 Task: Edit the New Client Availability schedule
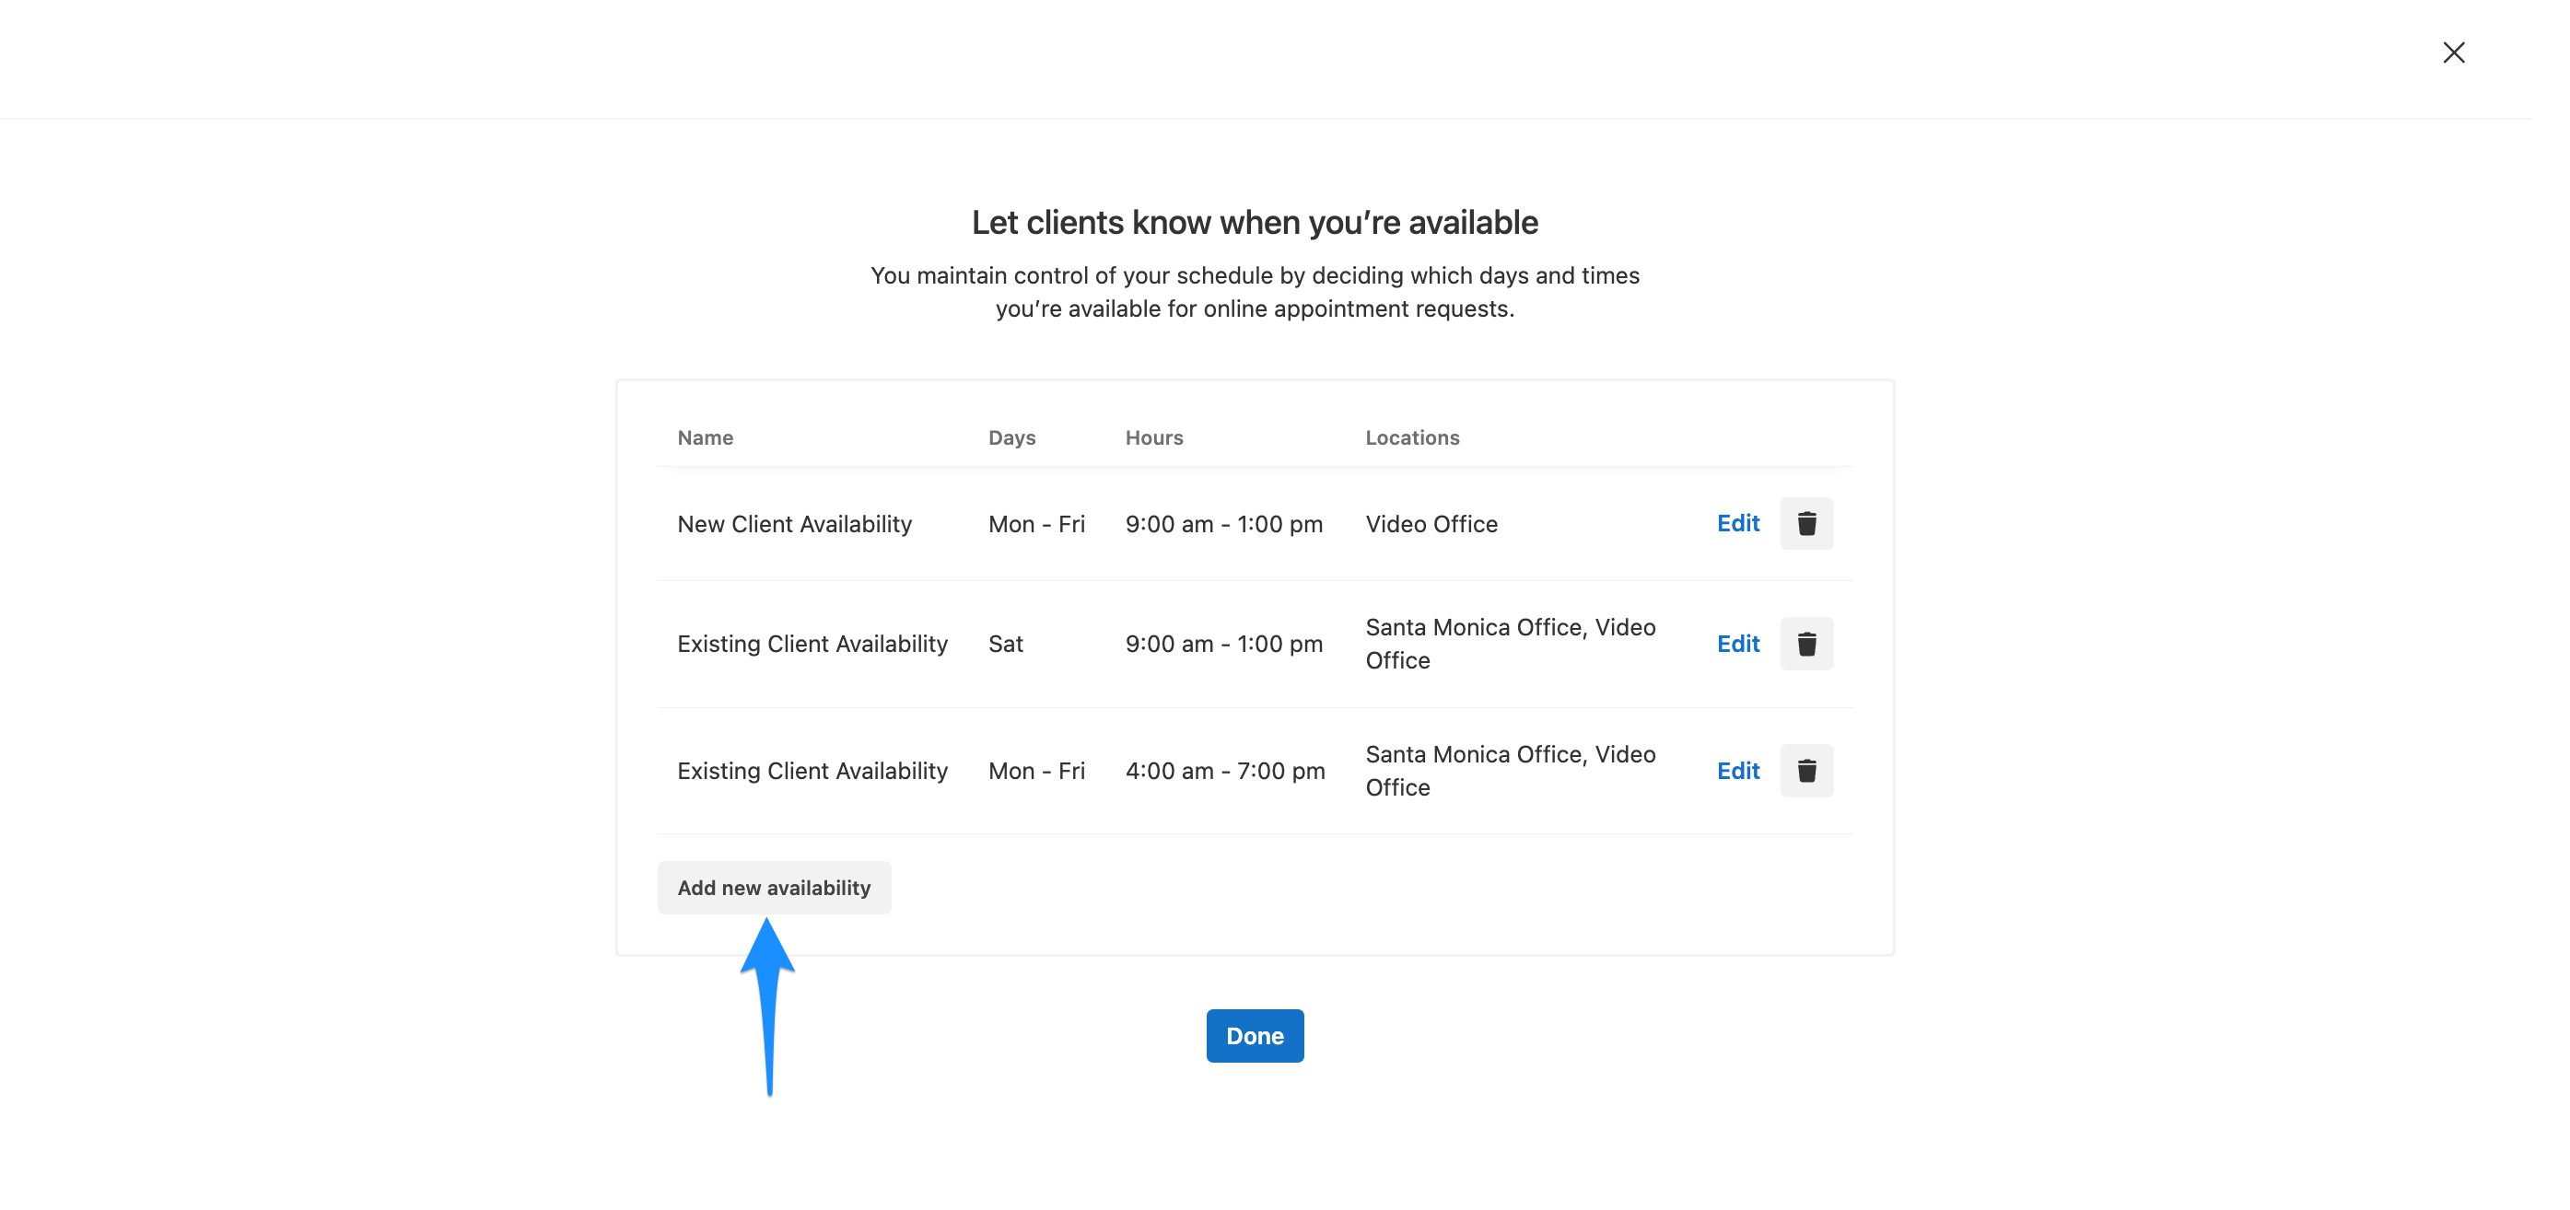pos(1738,523)
